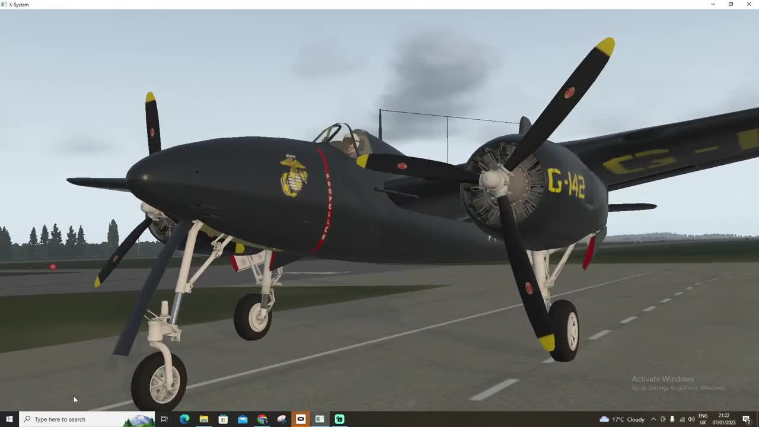This screenshot has height=427, width=759.
Task: Click the Meet Now tray icon
Action: tap(663, 419)
